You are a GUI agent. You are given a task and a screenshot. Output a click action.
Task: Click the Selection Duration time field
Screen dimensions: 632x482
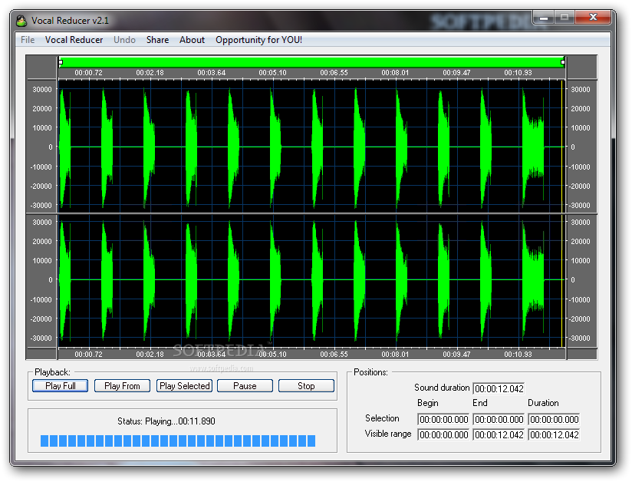(554, 420)
